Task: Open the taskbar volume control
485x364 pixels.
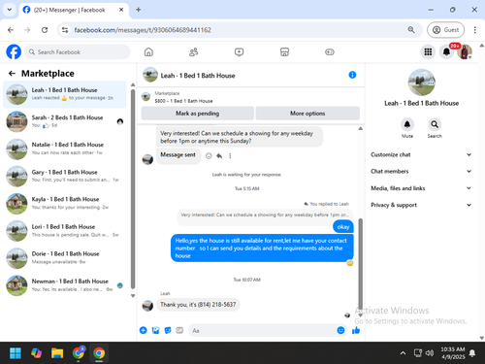Action: pyautogui.click(x=430, y=353)
